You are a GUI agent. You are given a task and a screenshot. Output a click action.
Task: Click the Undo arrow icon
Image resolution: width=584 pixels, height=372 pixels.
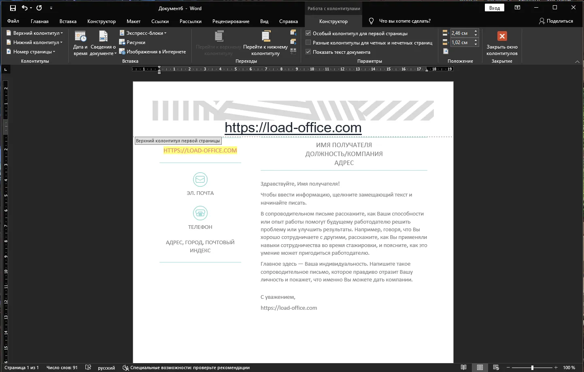[25, 8]
